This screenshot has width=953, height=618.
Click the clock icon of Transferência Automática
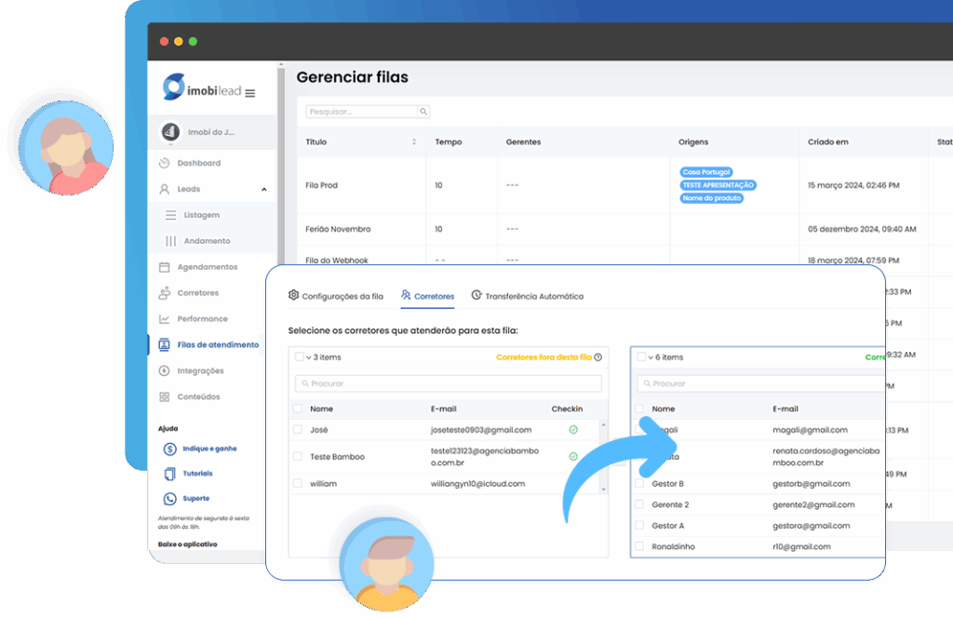click(x=476, y=295)
